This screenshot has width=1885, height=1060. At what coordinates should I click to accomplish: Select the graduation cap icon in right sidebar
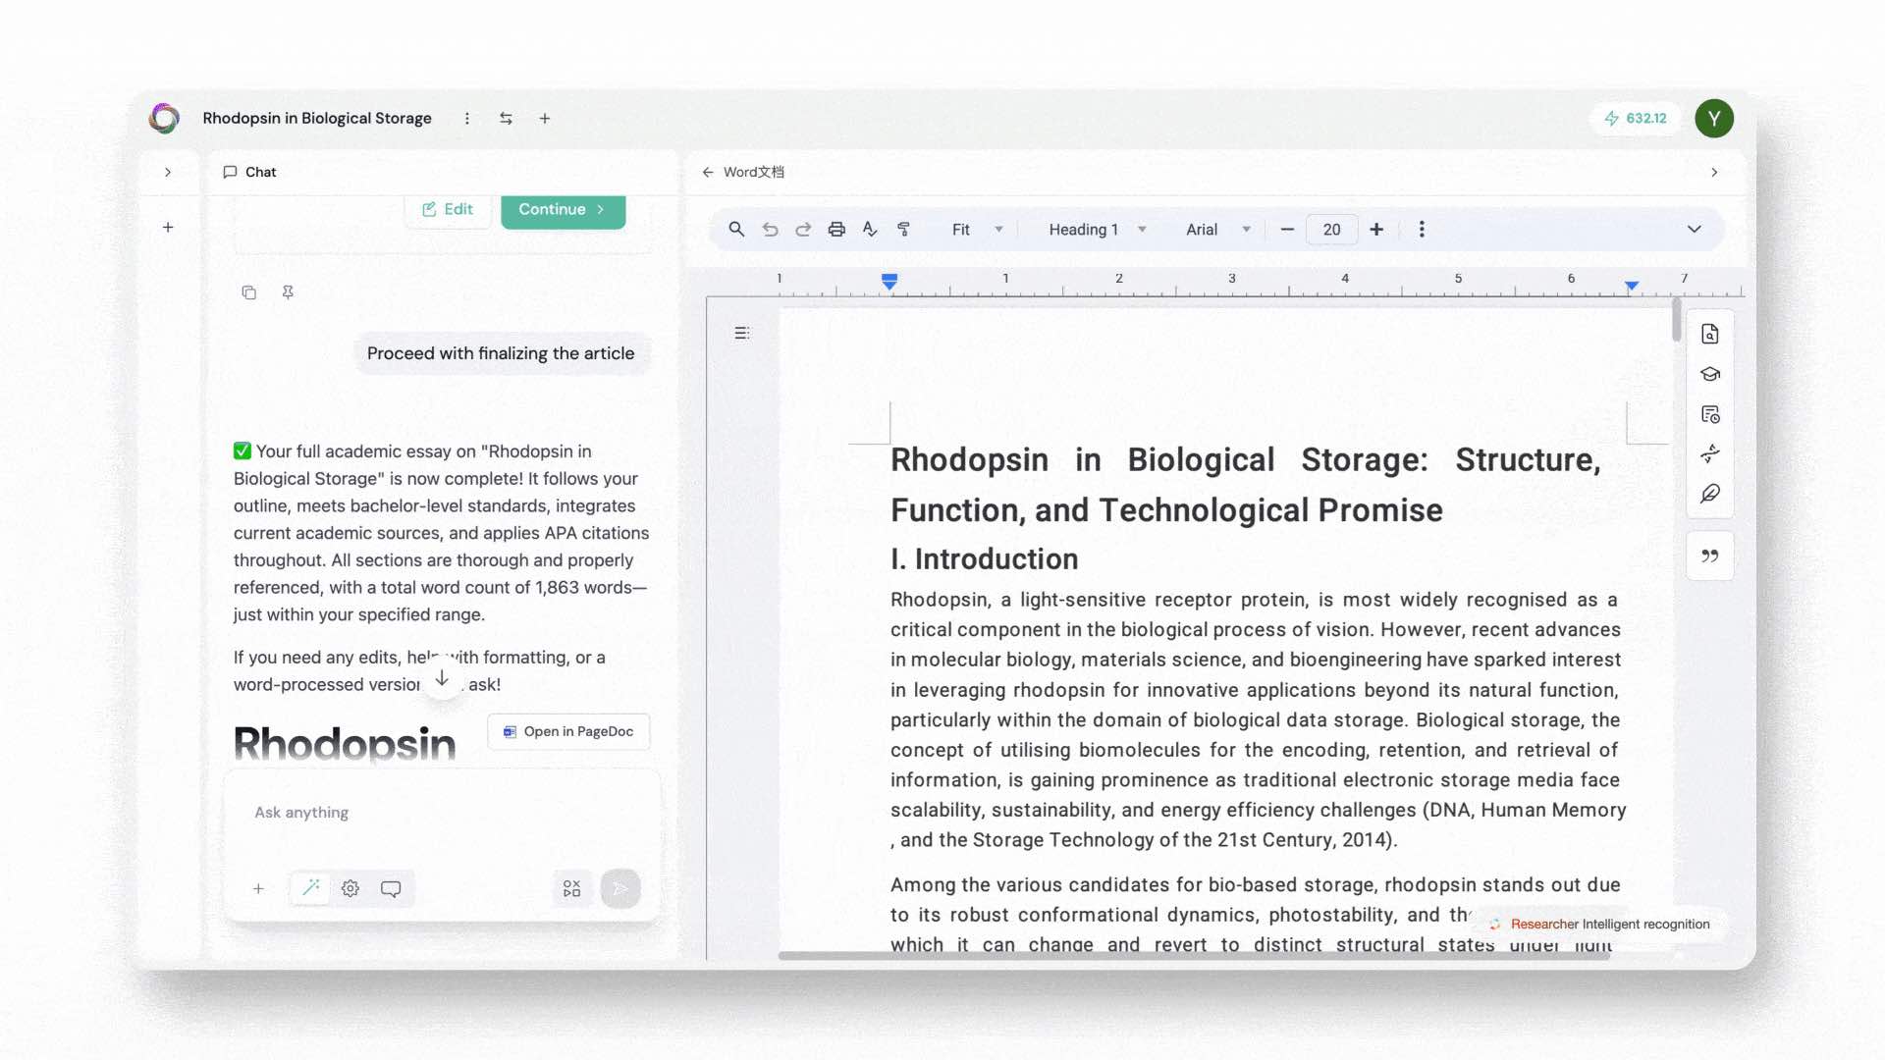click(1710, 374)
